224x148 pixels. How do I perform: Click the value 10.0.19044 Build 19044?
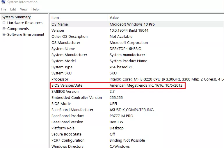(129, 31)
